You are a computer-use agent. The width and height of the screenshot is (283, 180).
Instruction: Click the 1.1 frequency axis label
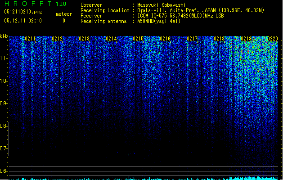click(4, 58)
